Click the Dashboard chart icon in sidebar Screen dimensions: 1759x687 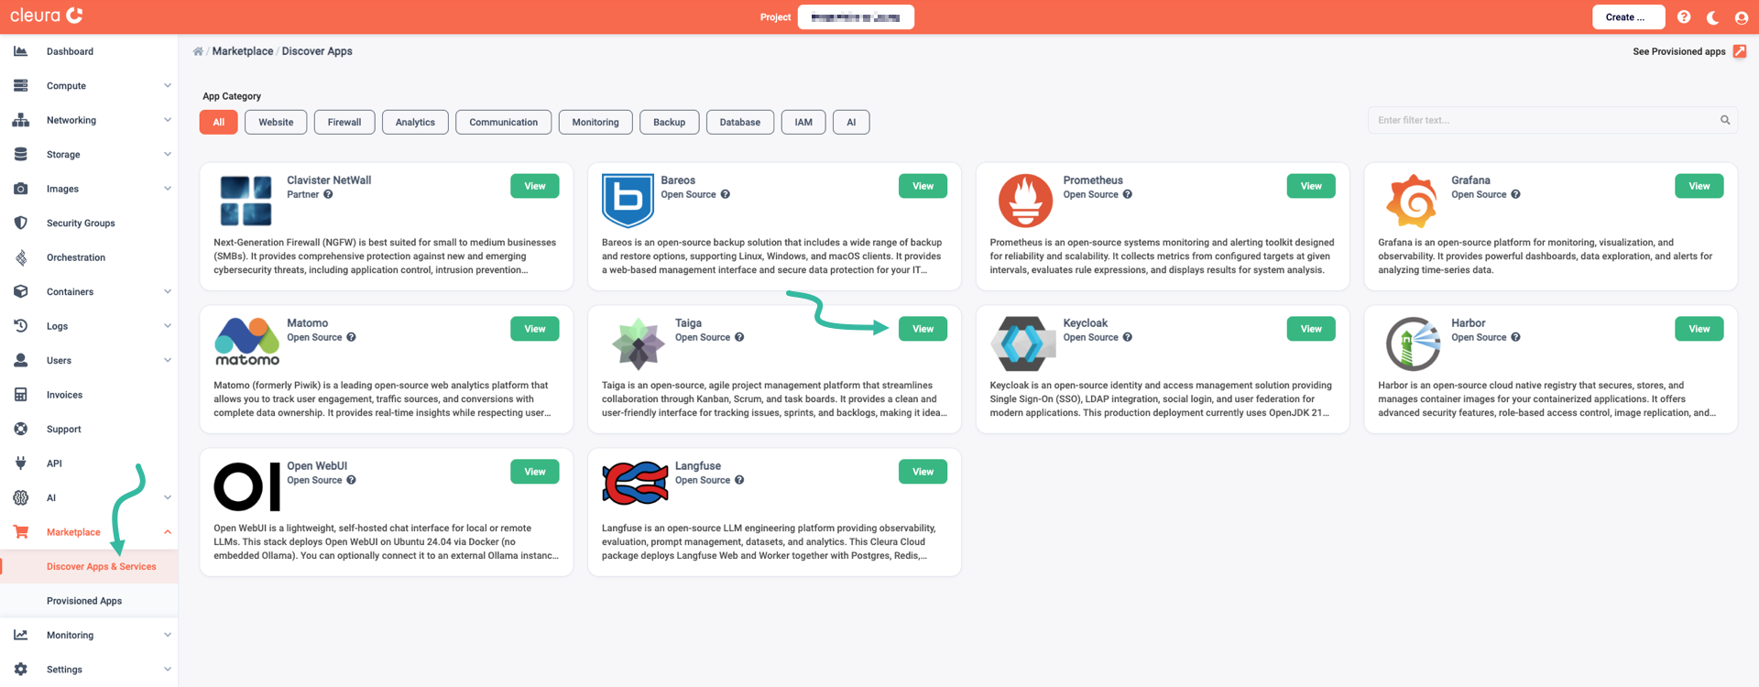20,51
